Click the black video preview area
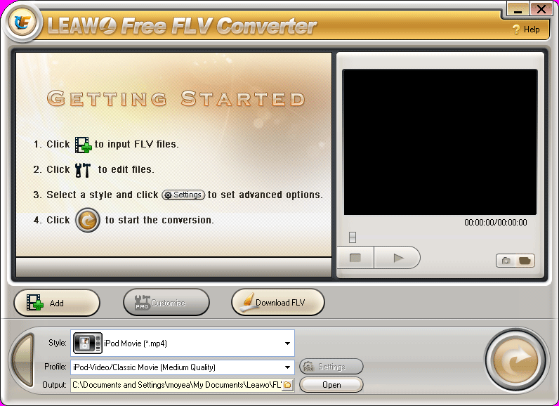The image size is (559, 406). tap(440, 142)
